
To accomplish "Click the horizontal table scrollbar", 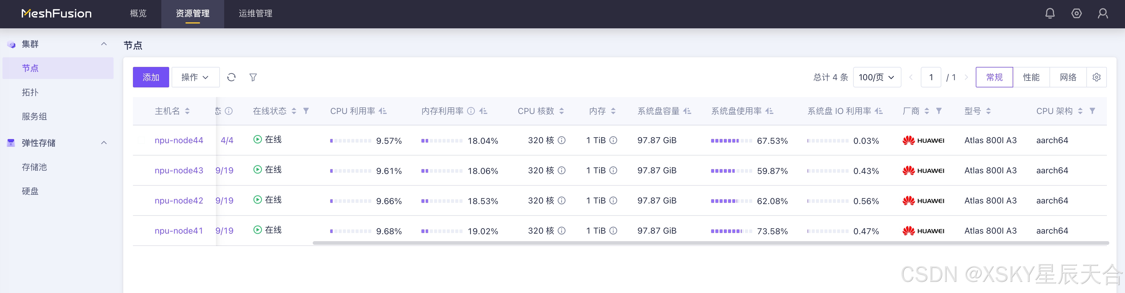I will (711, 243).
